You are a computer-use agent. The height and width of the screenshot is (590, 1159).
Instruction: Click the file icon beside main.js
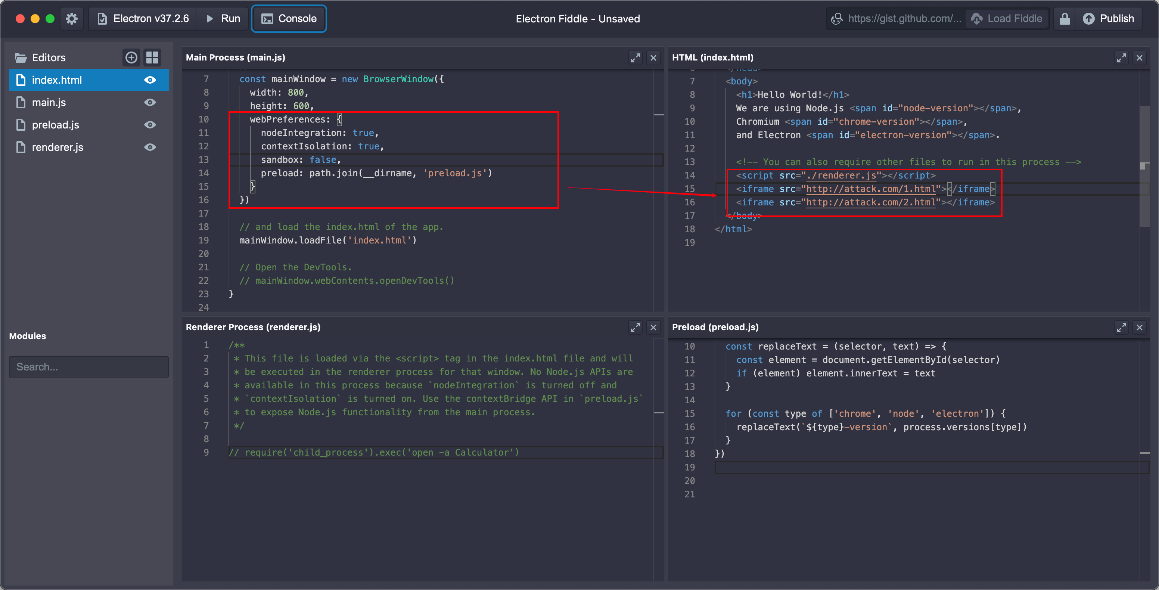coord(21,103)
